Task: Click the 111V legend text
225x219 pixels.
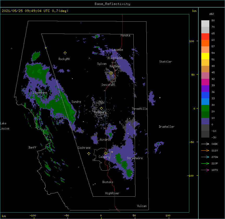Action: [215, 150]
